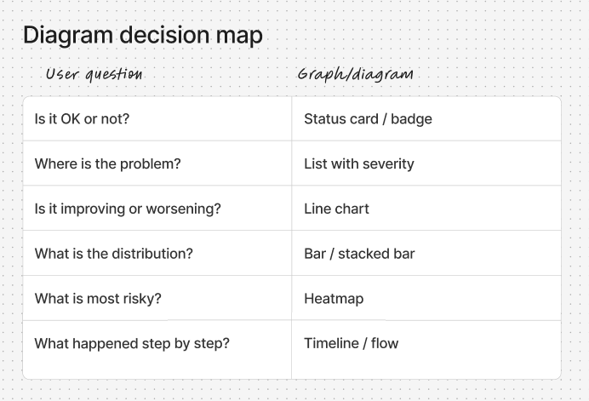The image size is (589, 401).
Task: Click the 'Bar / stacked bar' cell
Action: click(359, 254)
